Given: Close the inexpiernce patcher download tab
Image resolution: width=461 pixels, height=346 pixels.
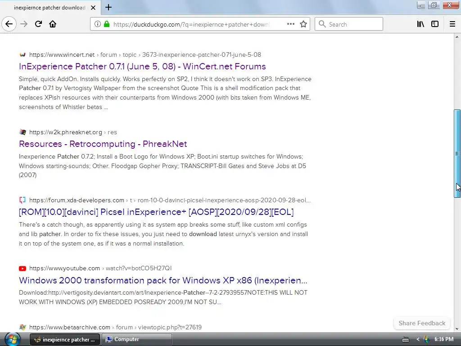Looking at the screenshot, I should (93, 8).
